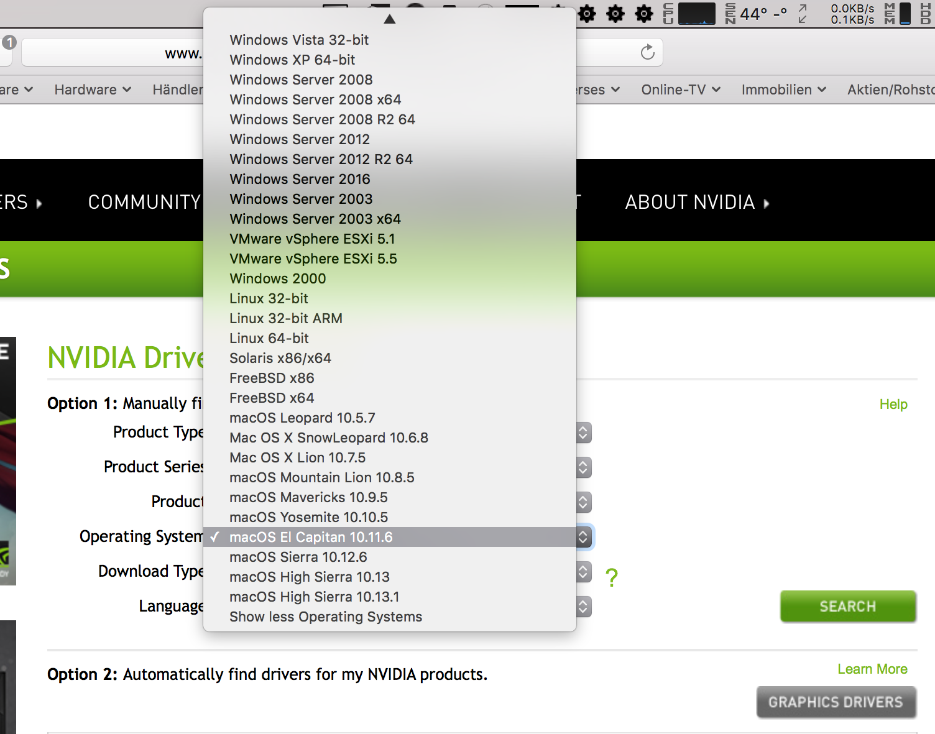Open the ABOUT NVIDIA navigation menu

(697, 202)
